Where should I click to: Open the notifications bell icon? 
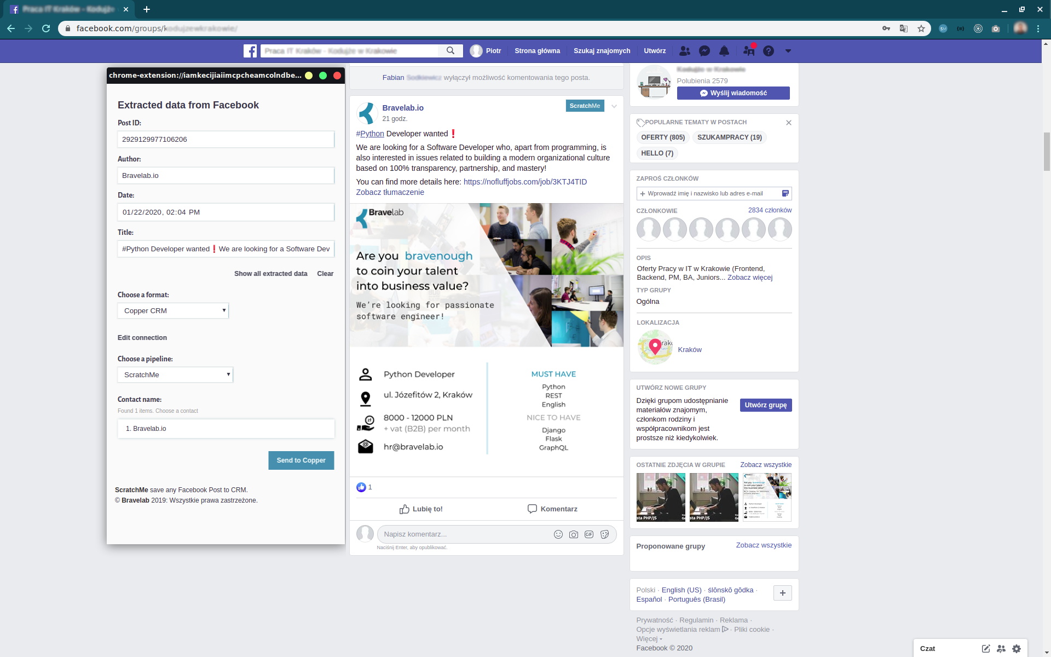point(724,51)
